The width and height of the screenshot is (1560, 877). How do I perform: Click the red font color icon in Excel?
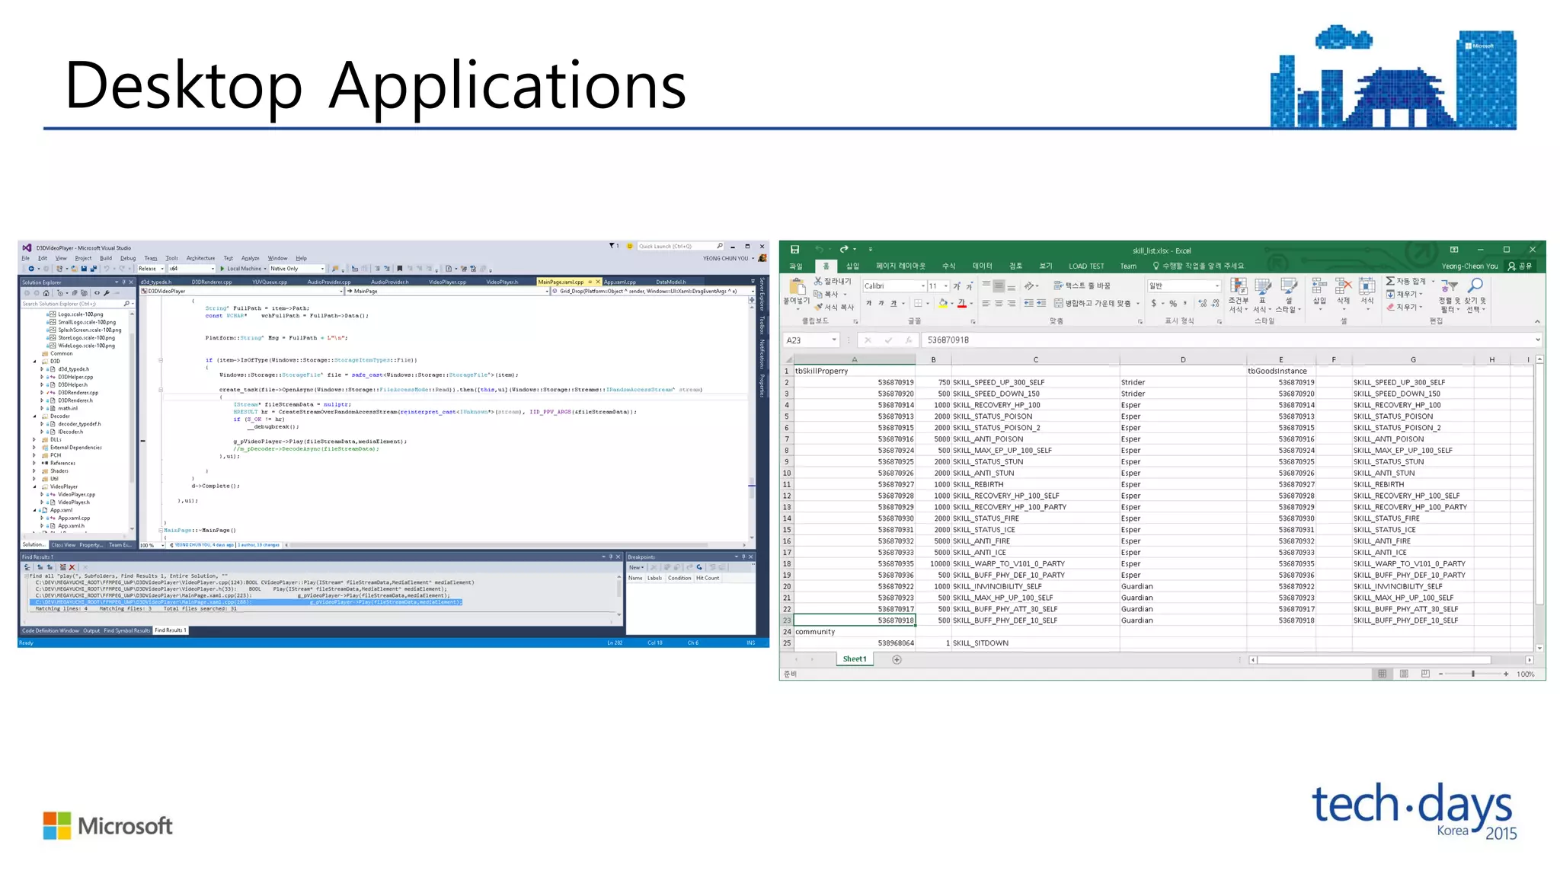tap(962, 303)
